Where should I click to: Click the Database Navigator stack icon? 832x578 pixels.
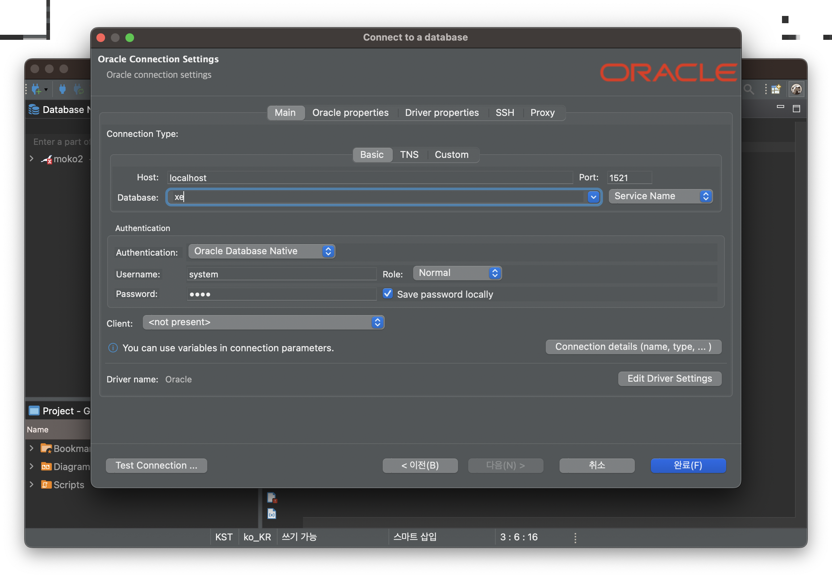(34, 109)
